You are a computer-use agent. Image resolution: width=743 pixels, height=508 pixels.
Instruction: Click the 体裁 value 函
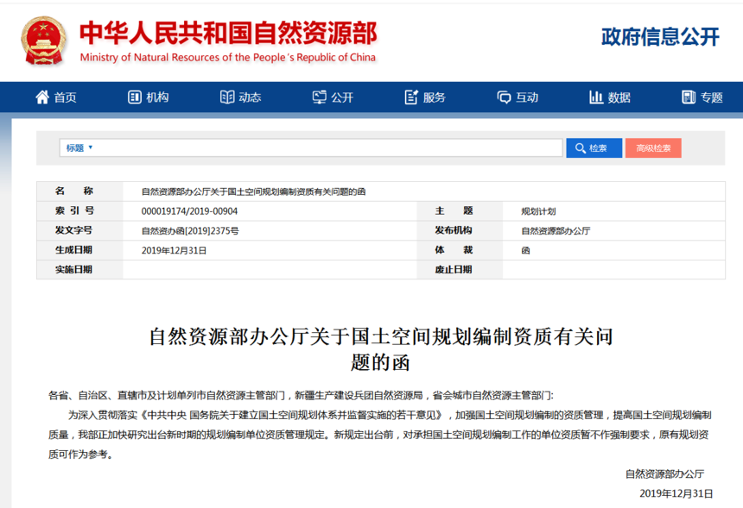coord(525,251)
